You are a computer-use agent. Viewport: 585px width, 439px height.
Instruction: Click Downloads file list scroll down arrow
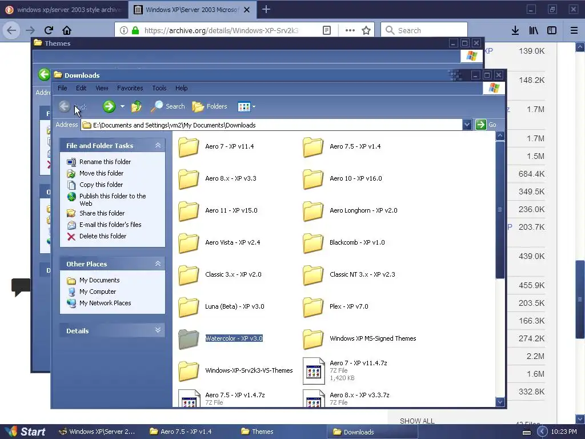tap(500, 402)
